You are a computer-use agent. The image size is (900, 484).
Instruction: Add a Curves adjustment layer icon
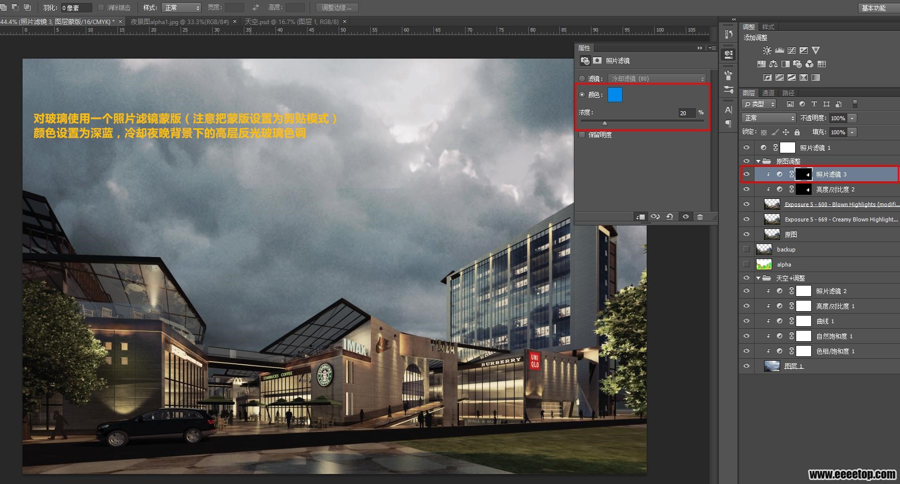[791, 50]
